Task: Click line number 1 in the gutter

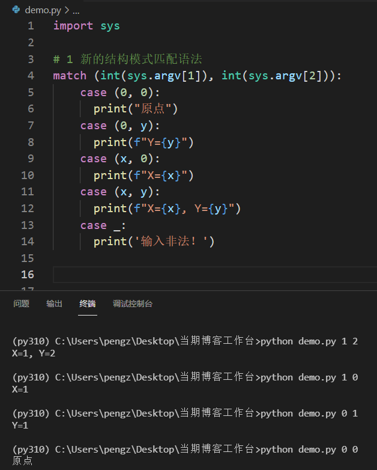Action: (31, 26)
